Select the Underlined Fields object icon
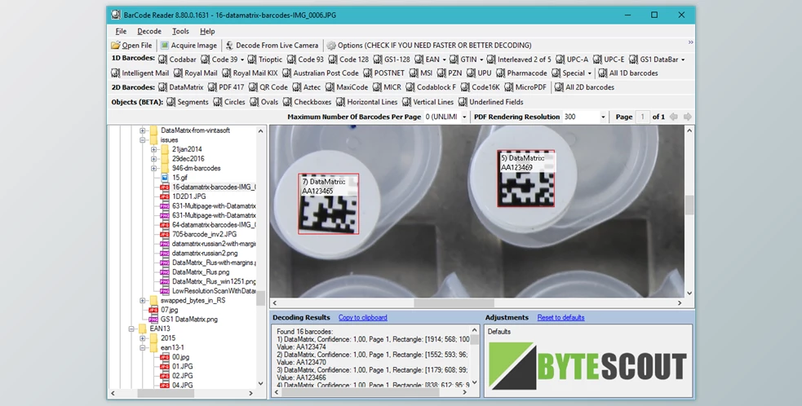This screenshot has height=406, width=802. tap(463, 102)
